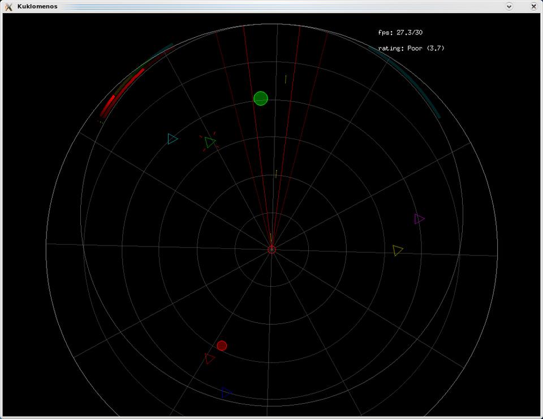Viewport: 543px width, 419px height.
Task: Roll up window with chevron button
Action: 509,6
